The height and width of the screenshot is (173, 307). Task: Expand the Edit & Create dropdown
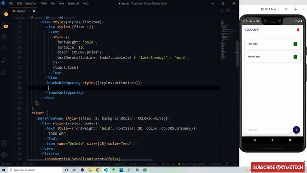pos(270,9)
